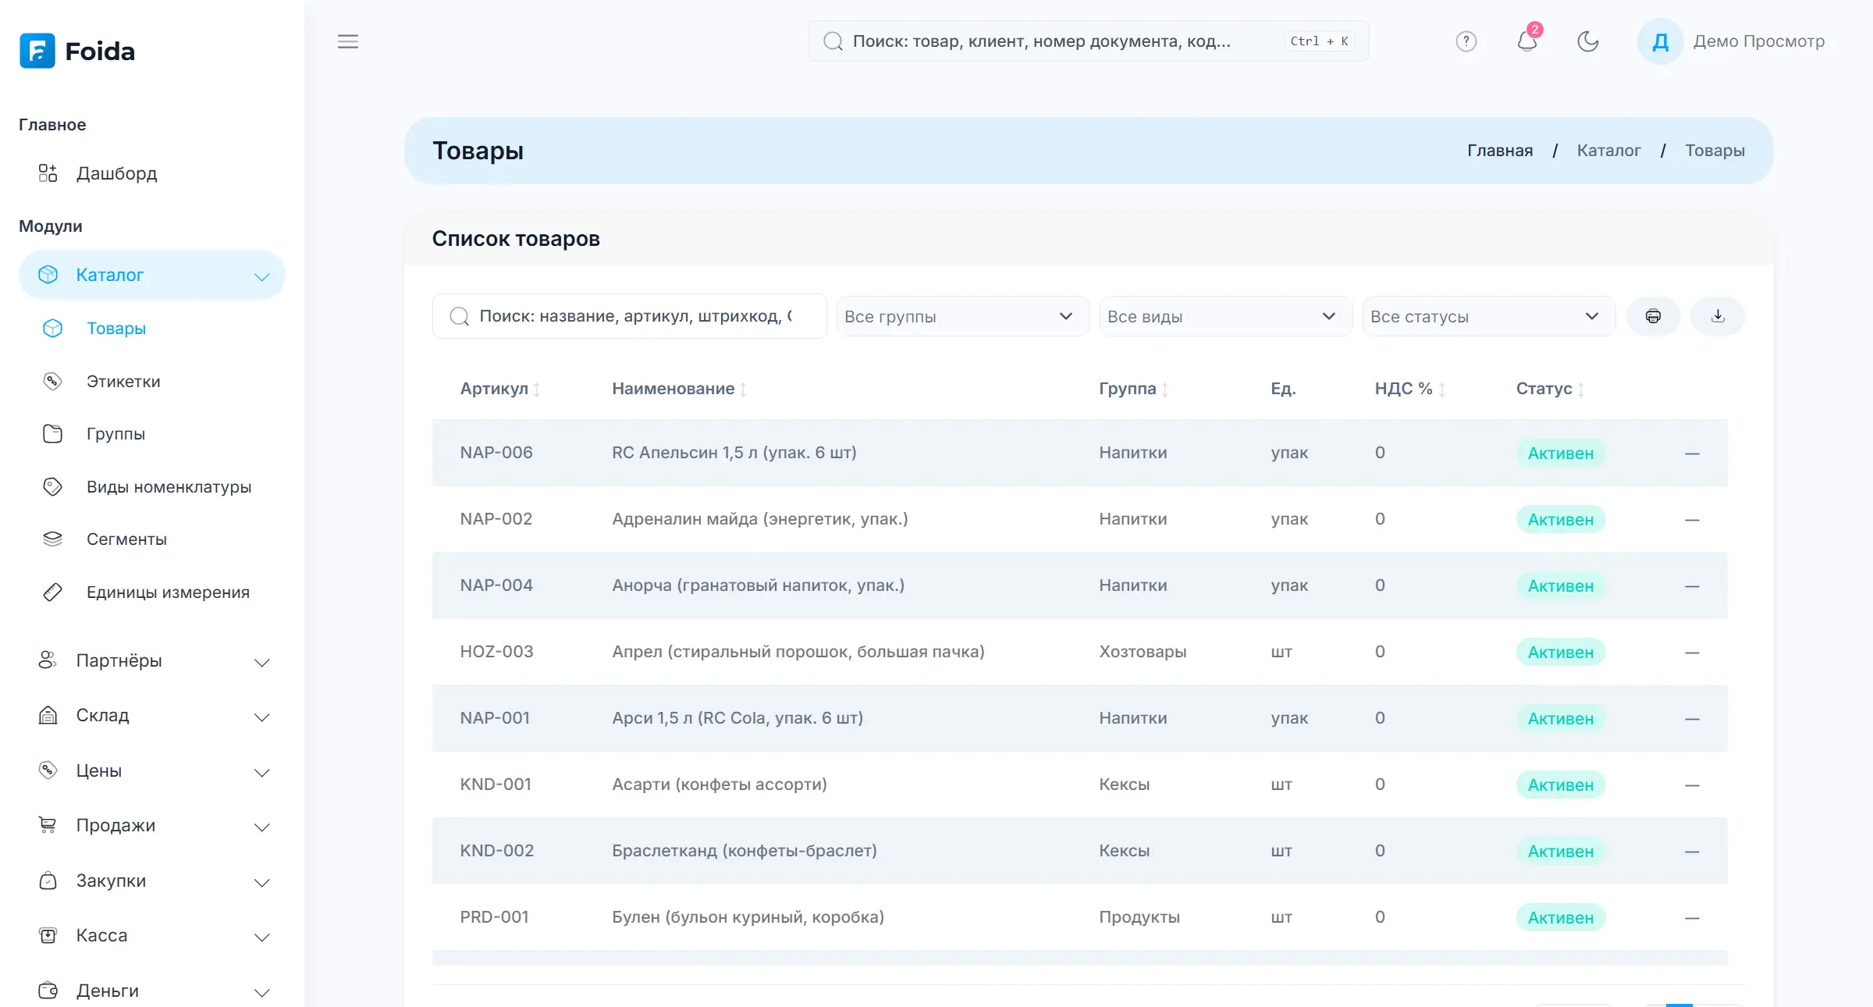Click the Сегменты layers icon
1873x1007 pixels.
pos(52,539)
